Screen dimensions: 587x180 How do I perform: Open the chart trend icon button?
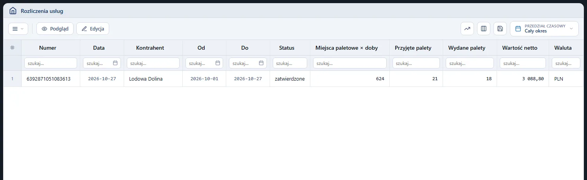coord(467,29)
